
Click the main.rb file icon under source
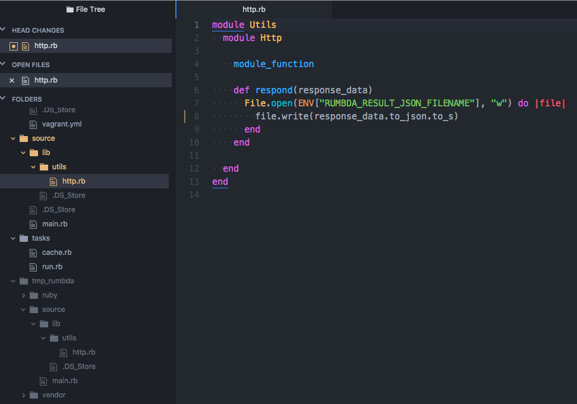point(33,224)
